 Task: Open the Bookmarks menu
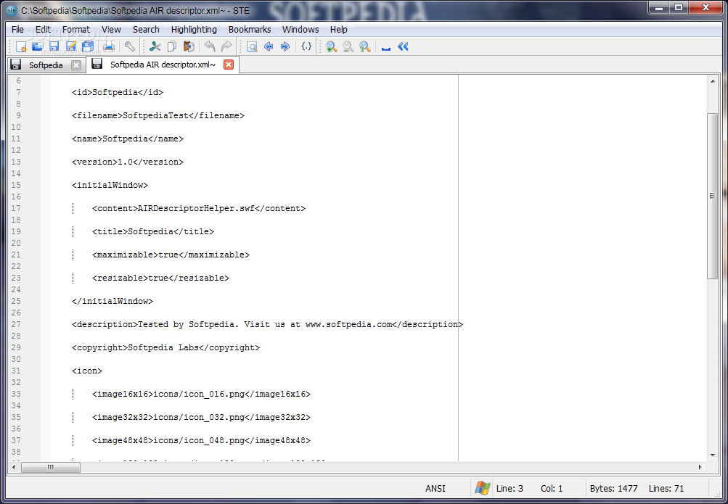[250, 29]
